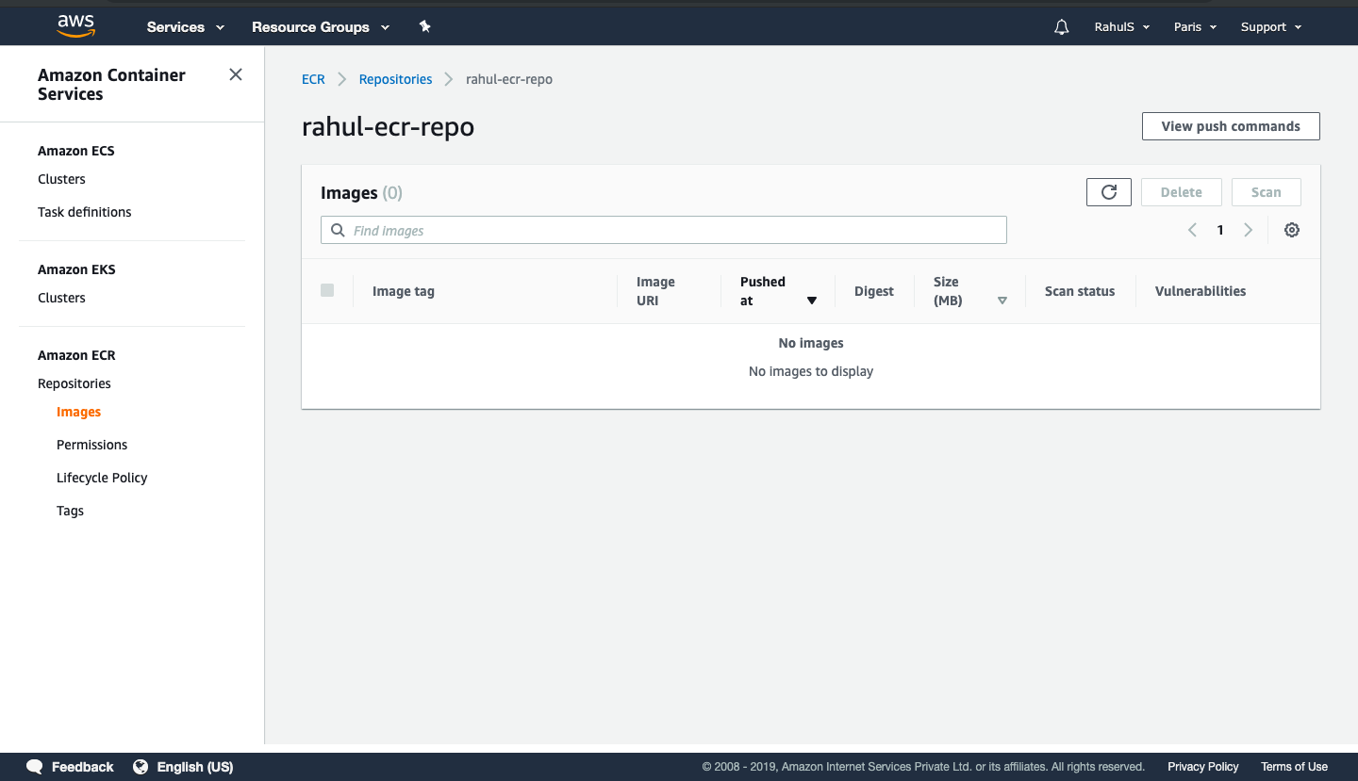Click the refresh icon to reload images

(x=1108, y=191)
